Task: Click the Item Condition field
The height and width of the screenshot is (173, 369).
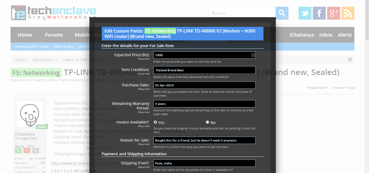Action: [204, 70]
